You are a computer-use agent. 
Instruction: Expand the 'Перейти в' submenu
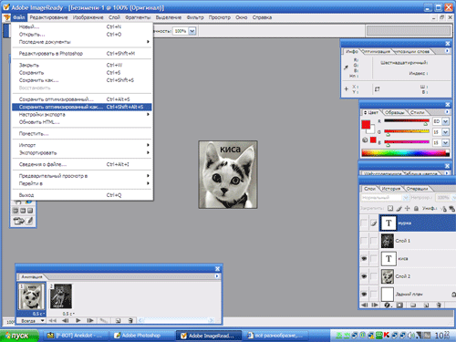click(82, 183)
